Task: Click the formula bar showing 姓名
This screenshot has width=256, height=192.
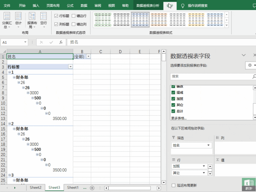Action: click(x=161, y=42)
